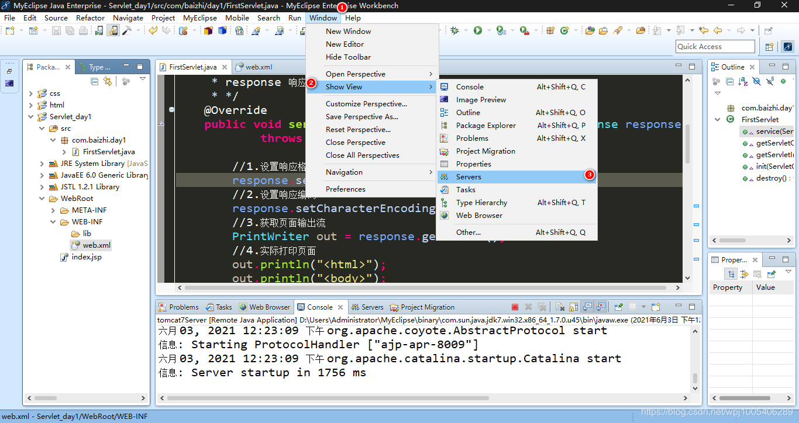799x423 pixels.
Task: Click Hide Toolbar in Window menu
Action: 348,57
